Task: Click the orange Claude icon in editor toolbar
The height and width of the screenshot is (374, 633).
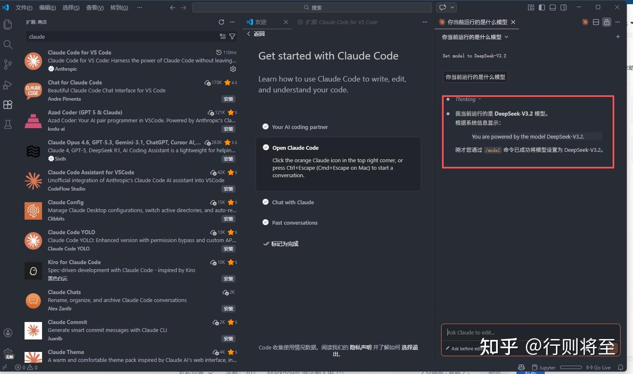Action: click(x=585, y=22)
